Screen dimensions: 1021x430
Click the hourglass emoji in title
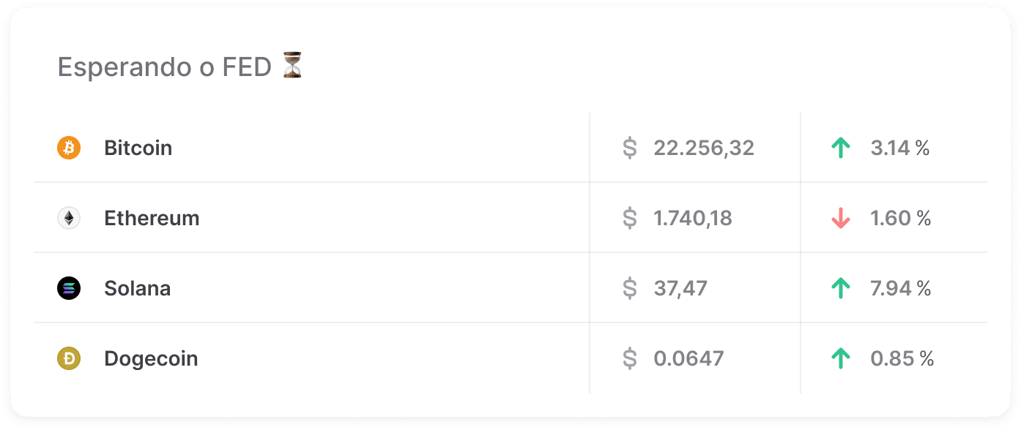pyautogui.click(x=292, y=66)
